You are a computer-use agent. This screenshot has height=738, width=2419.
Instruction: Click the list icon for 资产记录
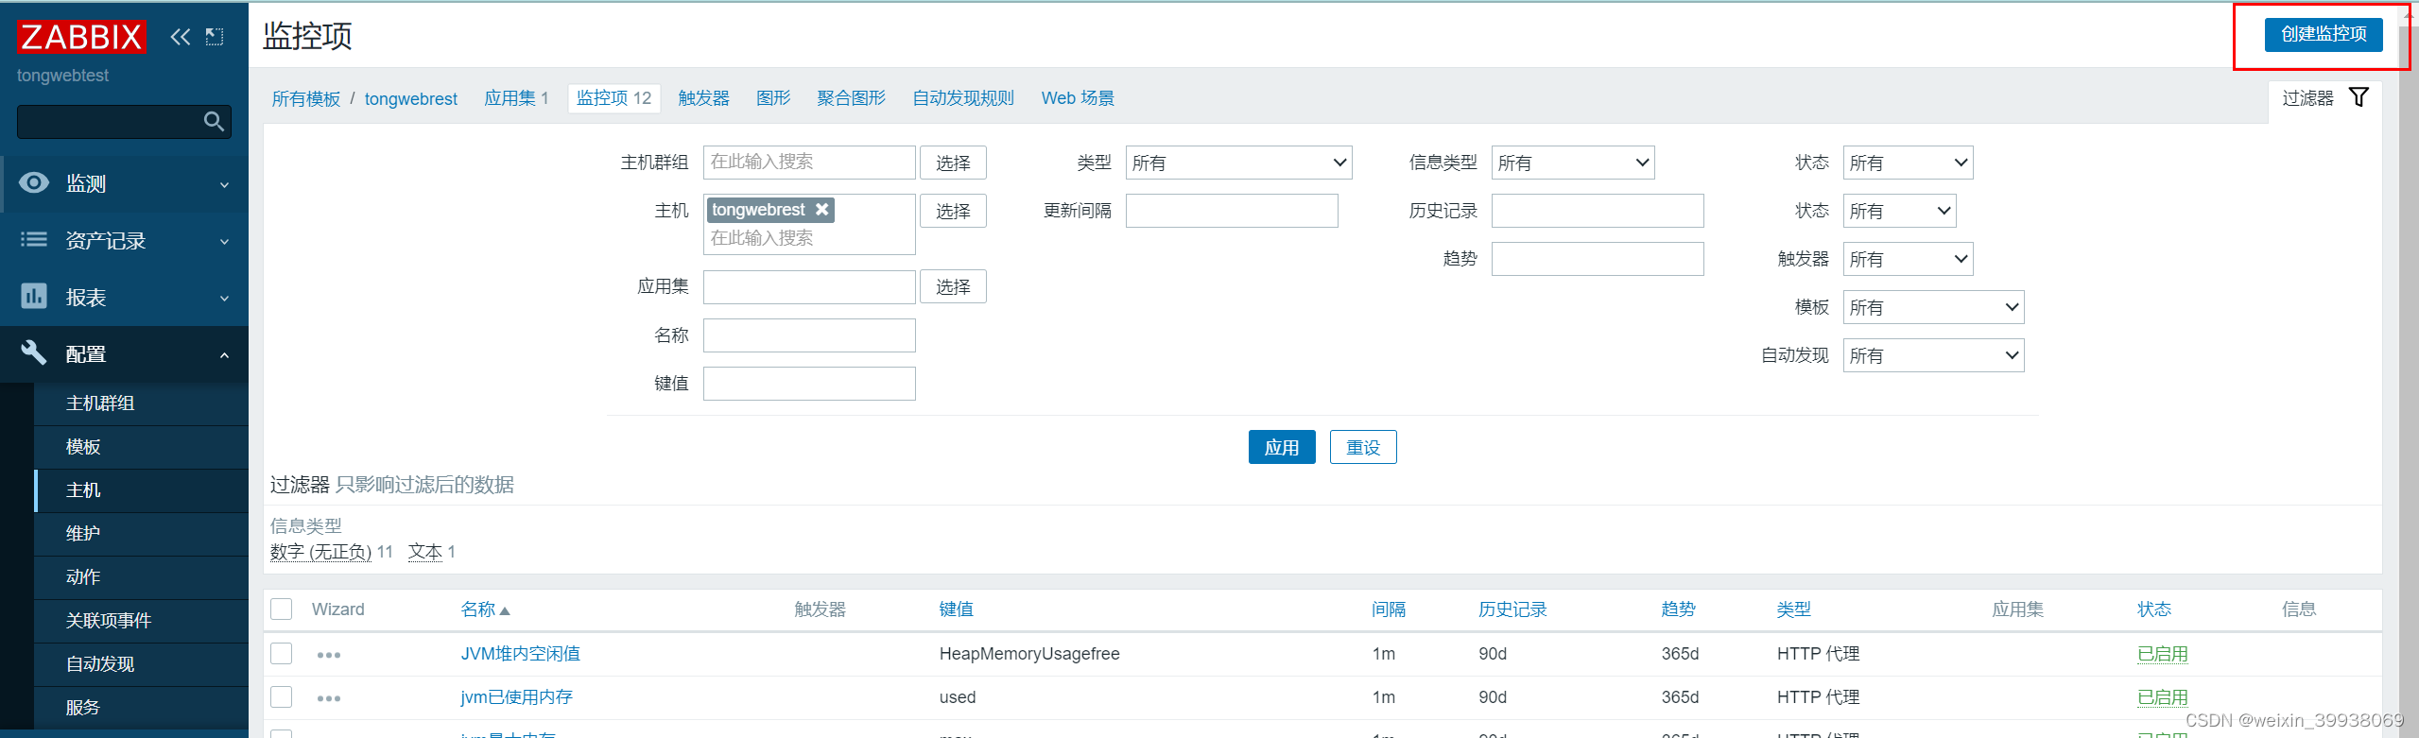pyautogui.click(x=34, y=240)
